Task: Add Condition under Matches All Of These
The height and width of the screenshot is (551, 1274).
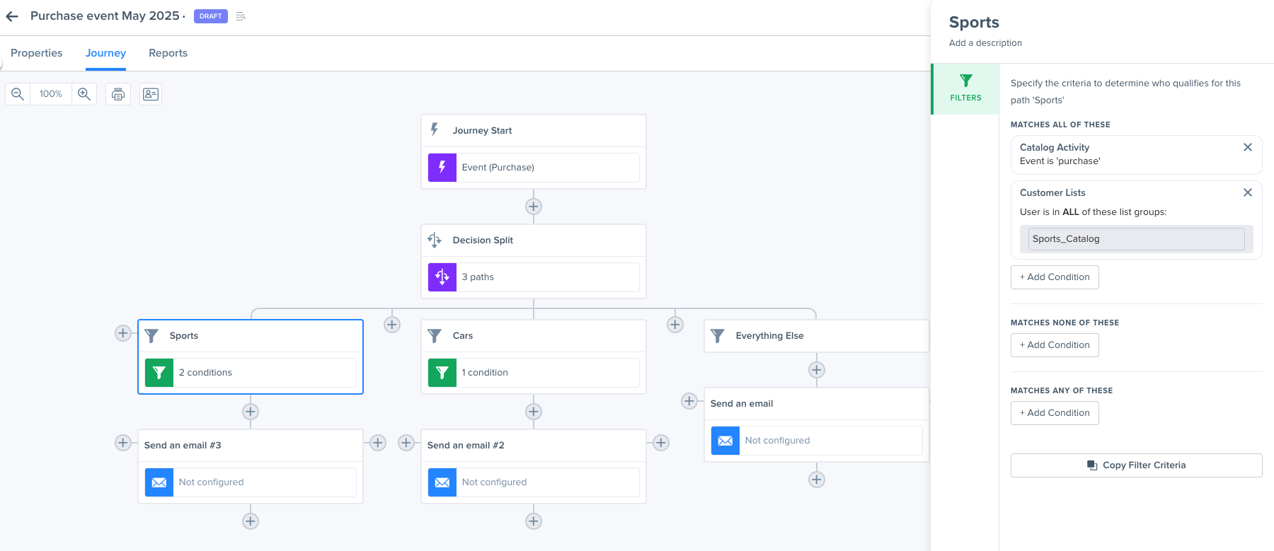Action: pos(1055,277)
